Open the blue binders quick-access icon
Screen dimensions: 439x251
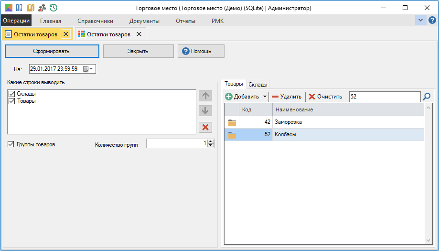coord(19,8)
